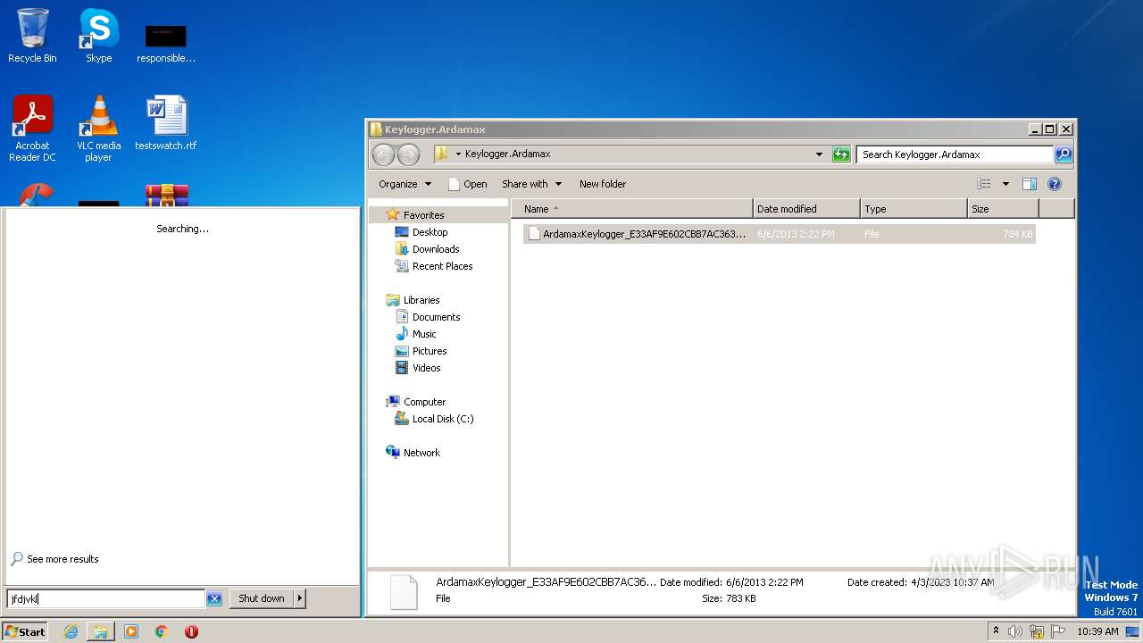Click the Start button
The image size is (1143, 643).
pos(25,631)
